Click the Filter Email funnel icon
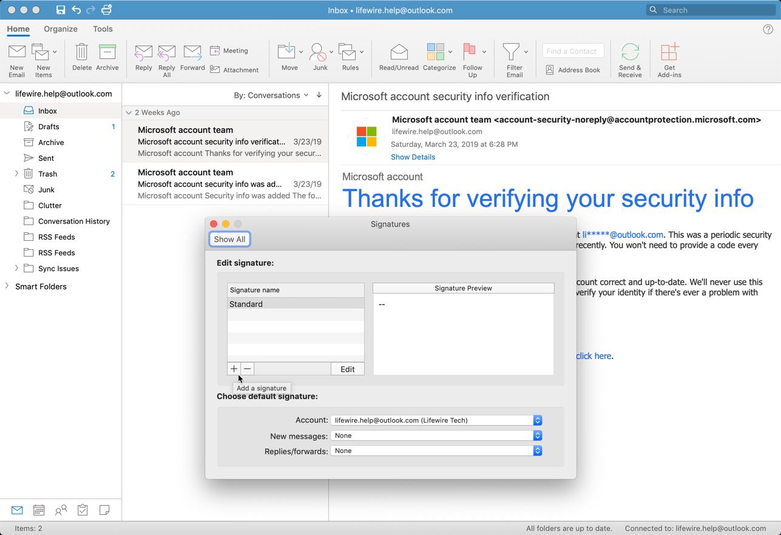 pos(512,52)
